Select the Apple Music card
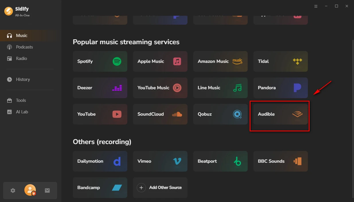This screenshot has height=202, width=354. pos(160,61)
